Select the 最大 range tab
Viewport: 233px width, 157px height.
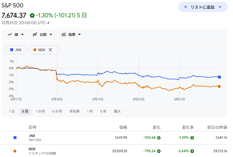click(117, 112)
